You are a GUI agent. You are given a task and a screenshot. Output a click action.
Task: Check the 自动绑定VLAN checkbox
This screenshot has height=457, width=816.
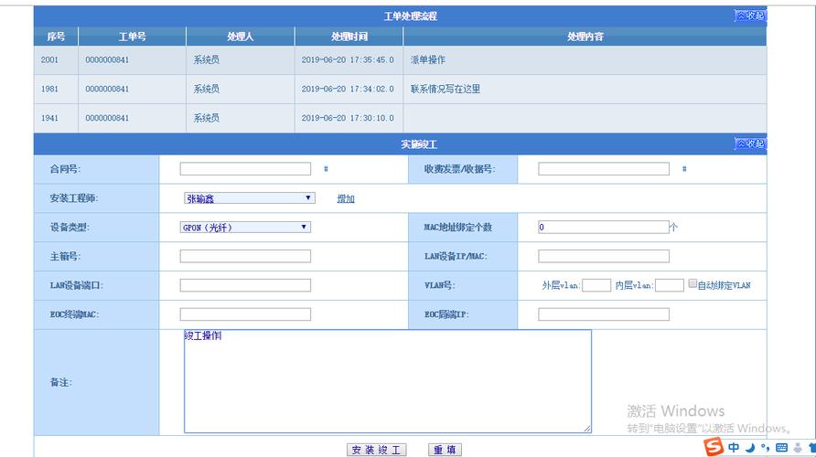pyautogui.click(x=693, y=283)
